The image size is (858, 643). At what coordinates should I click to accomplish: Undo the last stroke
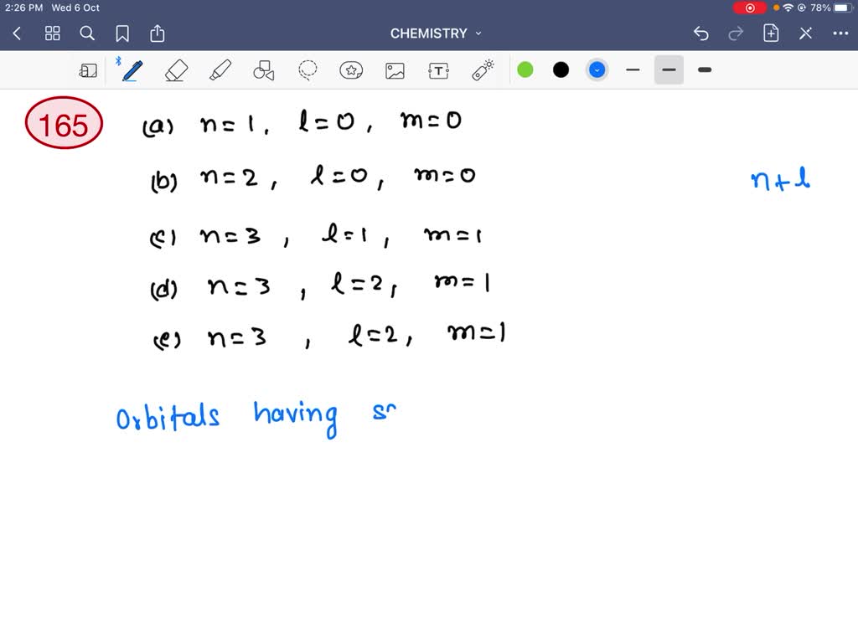click(700, 33)
